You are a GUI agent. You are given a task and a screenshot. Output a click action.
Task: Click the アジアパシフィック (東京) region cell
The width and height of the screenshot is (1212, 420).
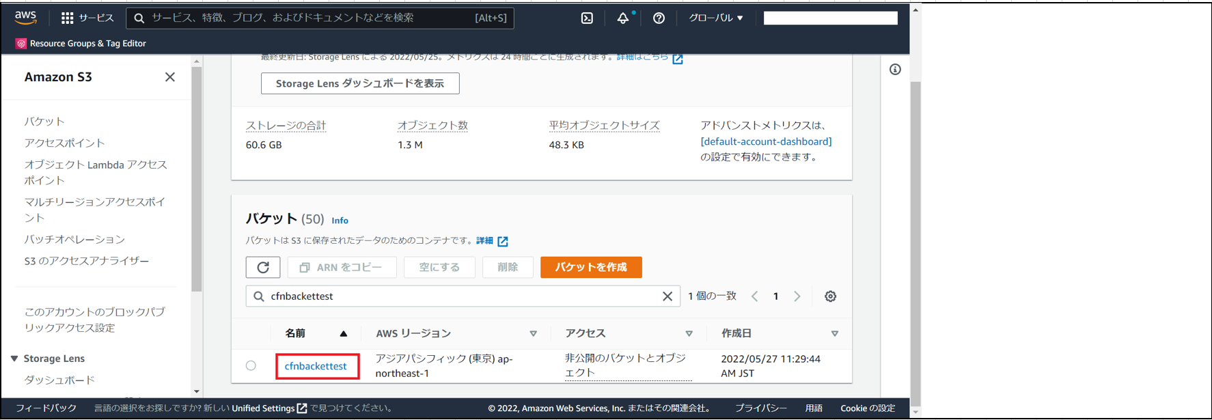point(444,366)
